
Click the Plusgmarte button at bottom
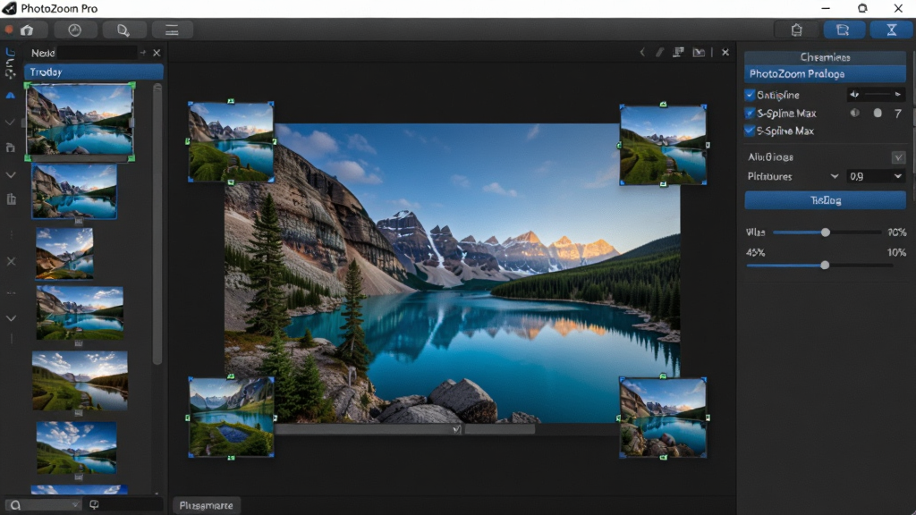[207, 505]
